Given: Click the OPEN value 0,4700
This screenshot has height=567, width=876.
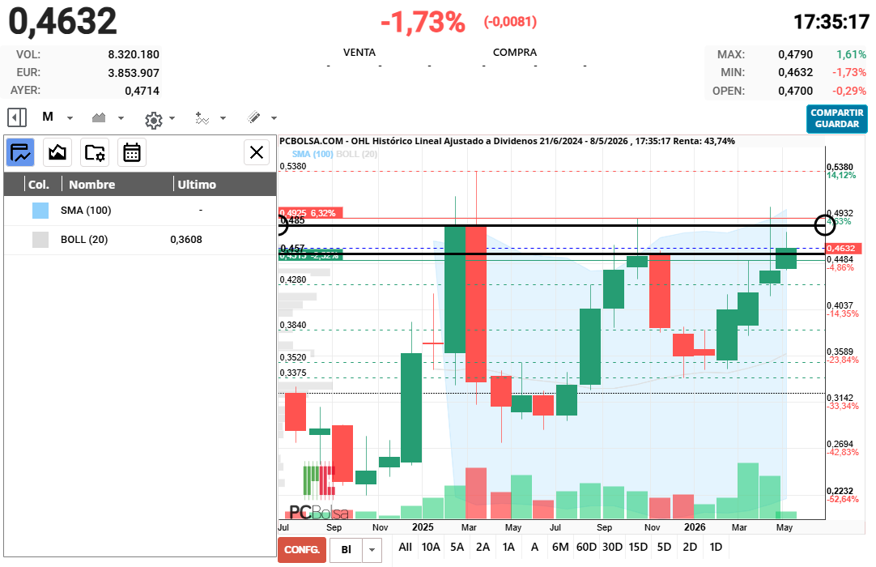Looking at the screenshot, I should (795, 91).
